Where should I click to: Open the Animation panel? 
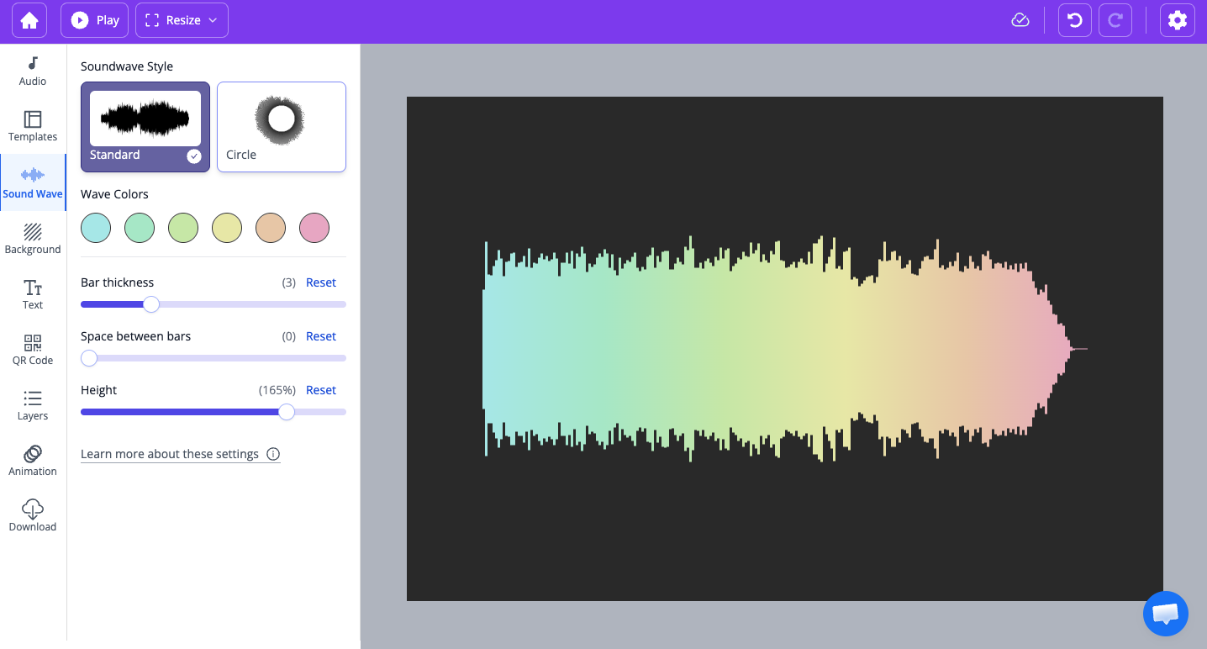tap(33, 461)
